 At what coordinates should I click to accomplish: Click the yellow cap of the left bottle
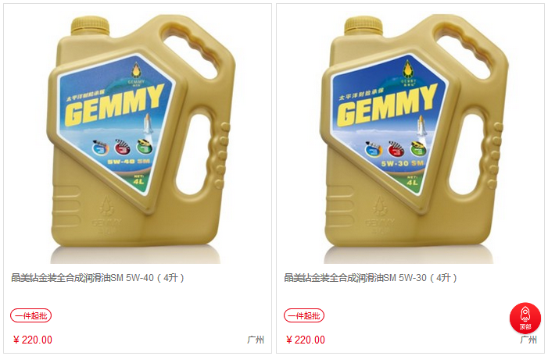click(90, 26)
